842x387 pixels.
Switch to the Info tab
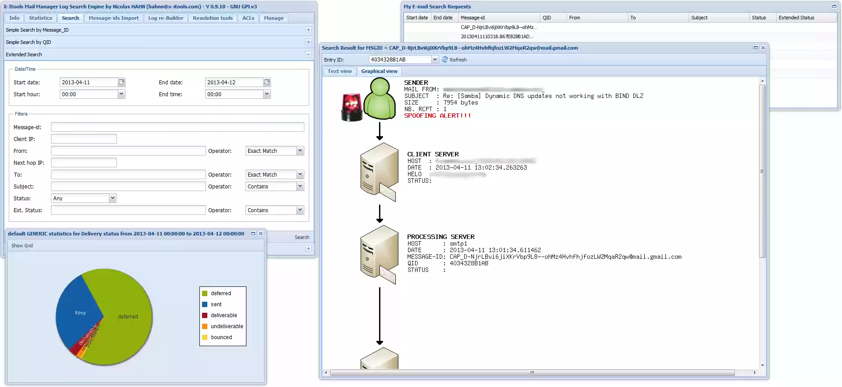click(x=14, y=18)
